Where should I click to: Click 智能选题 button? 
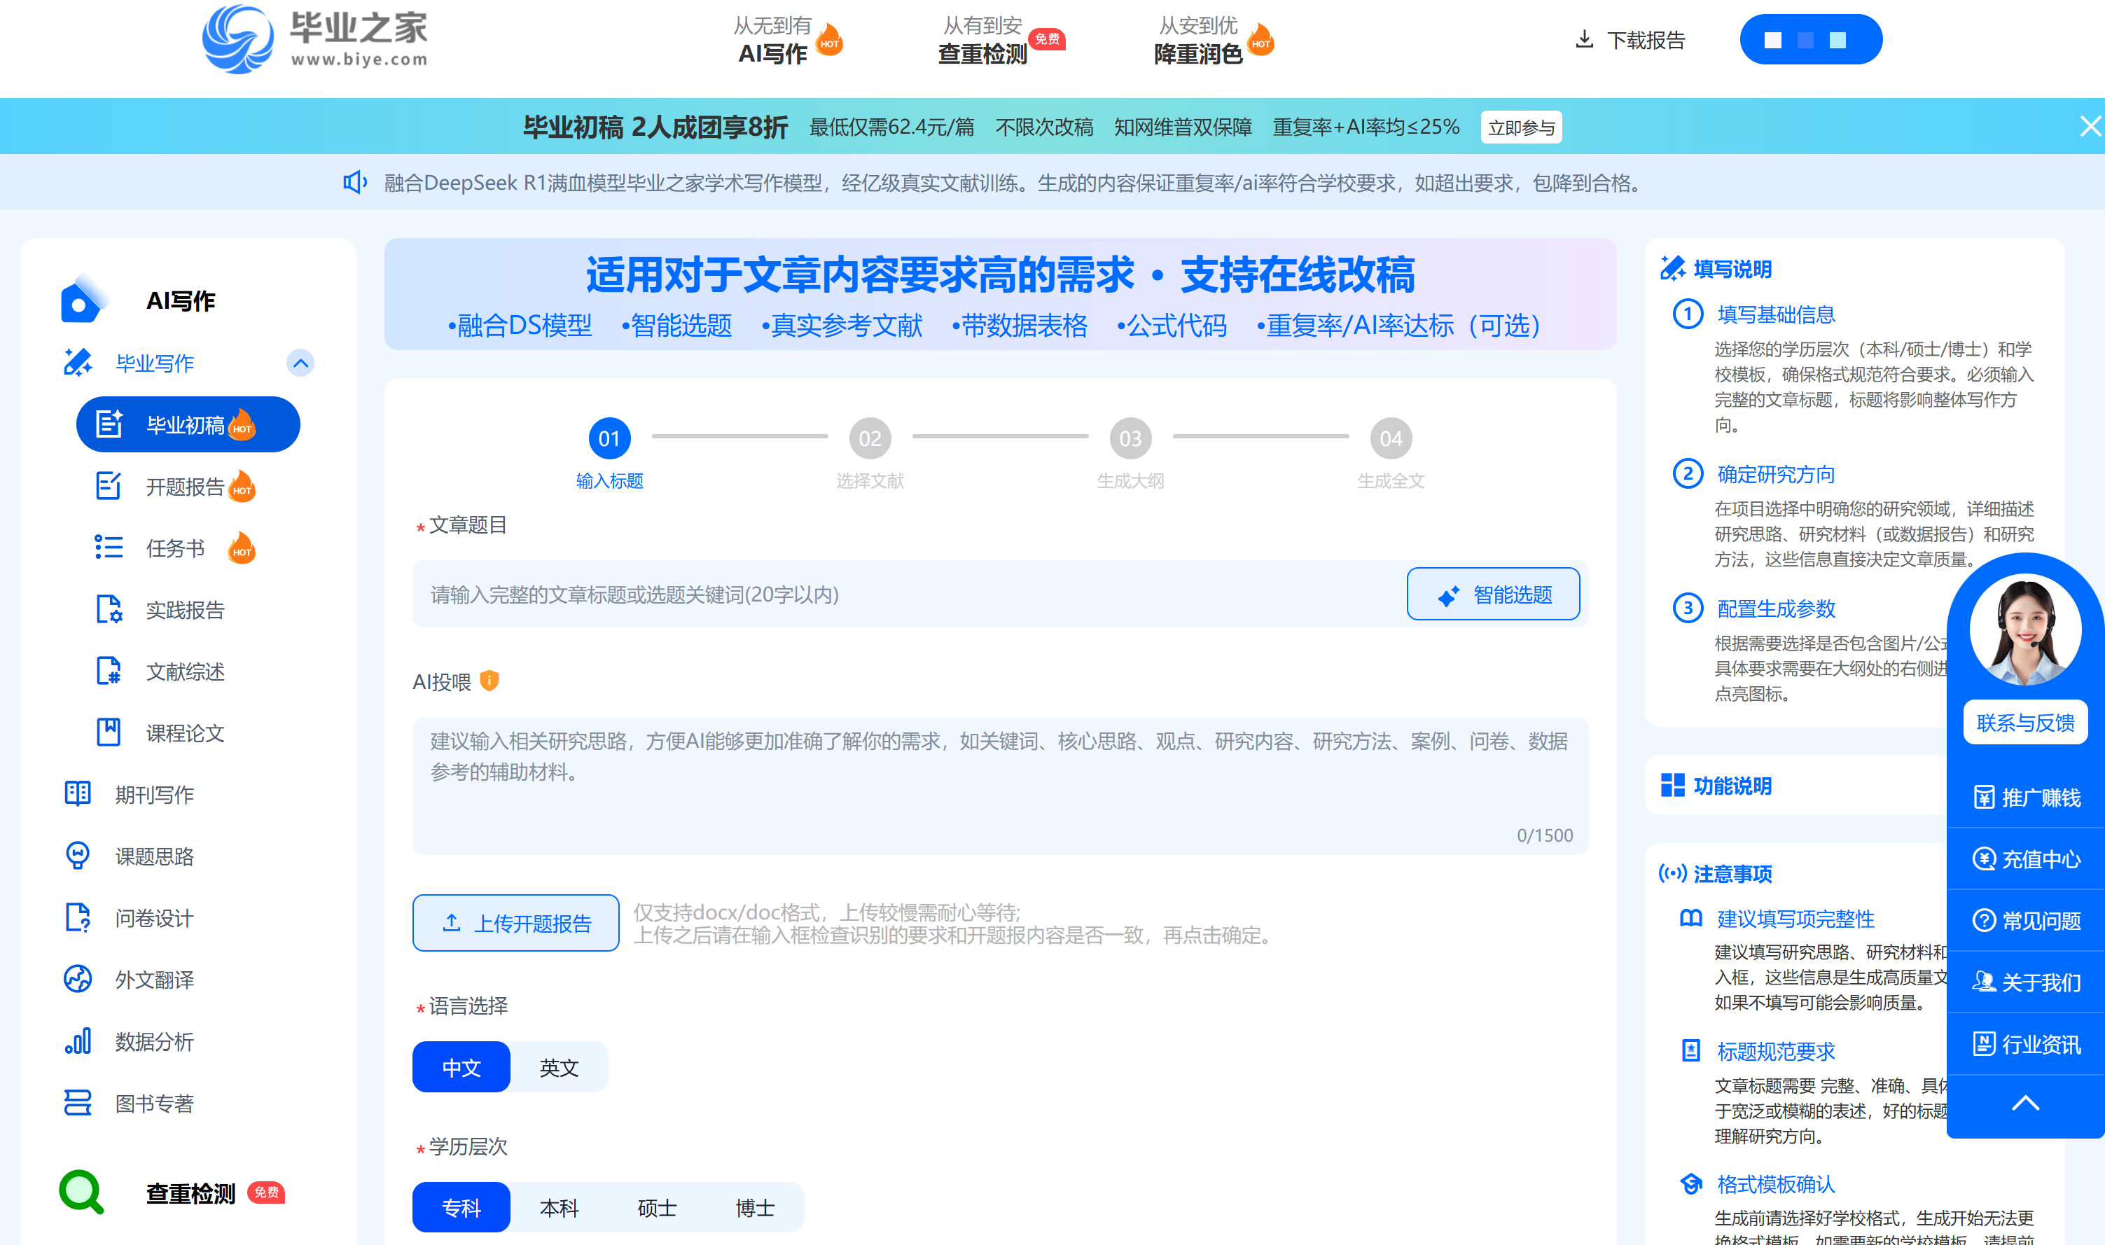coord(1494,594)
